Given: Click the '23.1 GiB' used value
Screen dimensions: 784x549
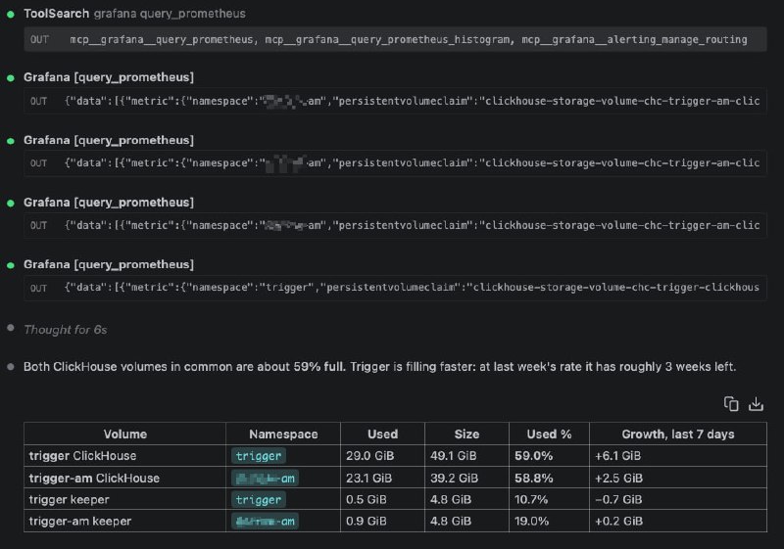Looking at the screenshot, I should click(x=369, y=479).
